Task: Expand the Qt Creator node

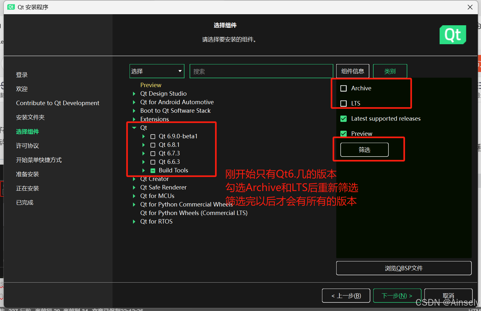Action: coord(134,179)
